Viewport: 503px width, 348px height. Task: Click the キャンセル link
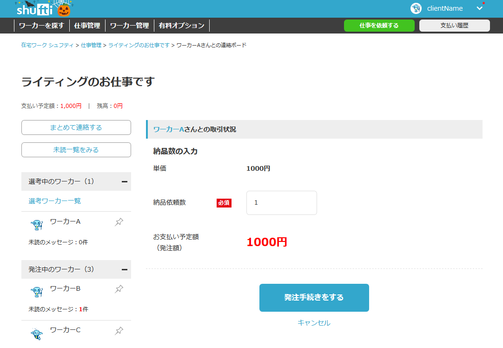(x=314, y=323)
